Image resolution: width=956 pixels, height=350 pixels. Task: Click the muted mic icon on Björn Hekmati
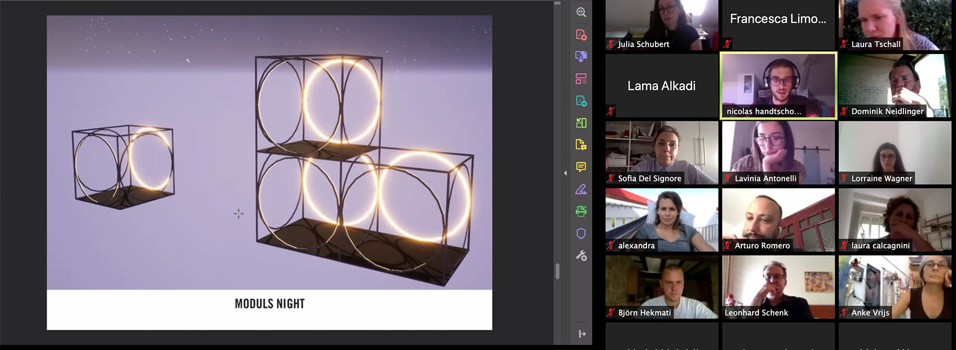pyautogui.click(x=611, y=312)
